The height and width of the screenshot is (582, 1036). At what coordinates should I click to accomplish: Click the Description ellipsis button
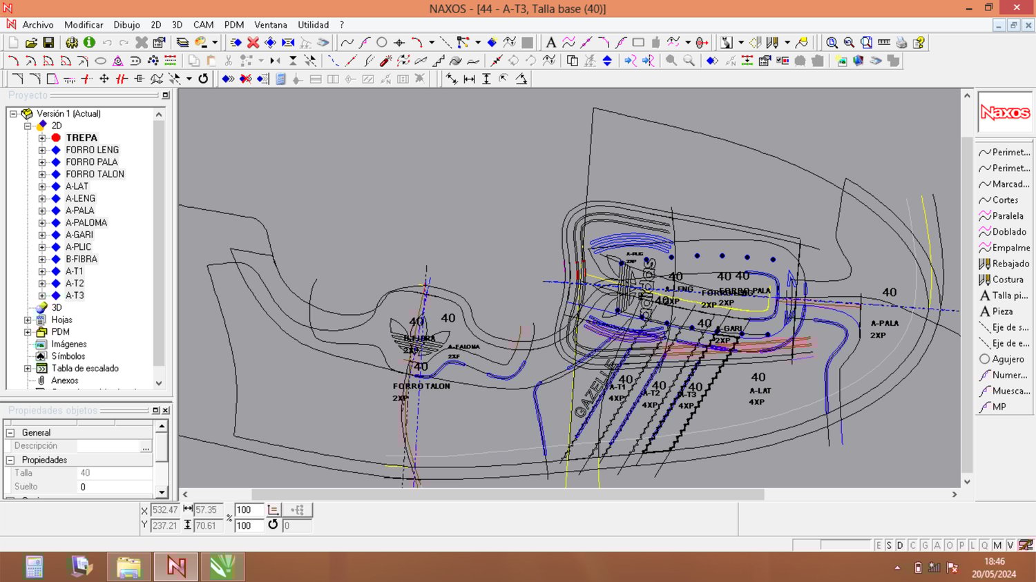pyautogui.click(x=146, y=447)
